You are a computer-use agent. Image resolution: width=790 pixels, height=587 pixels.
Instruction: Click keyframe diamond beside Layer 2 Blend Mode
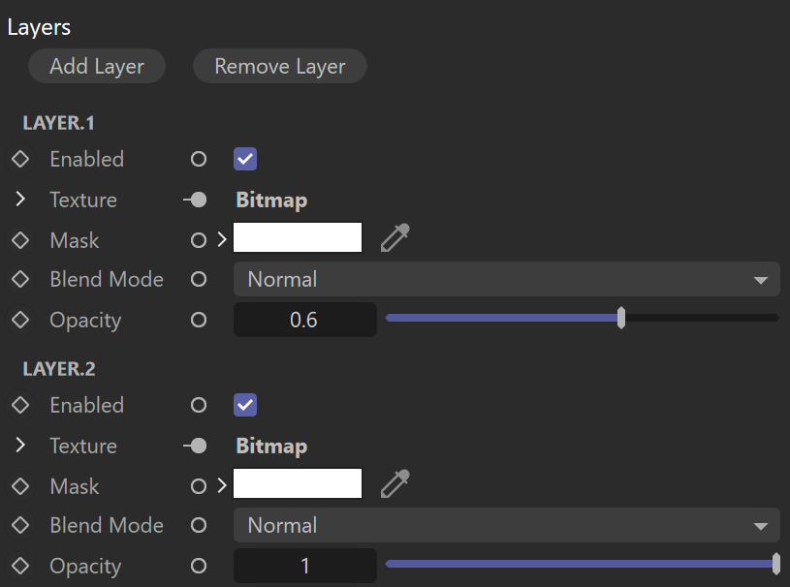tap(20, 525)
